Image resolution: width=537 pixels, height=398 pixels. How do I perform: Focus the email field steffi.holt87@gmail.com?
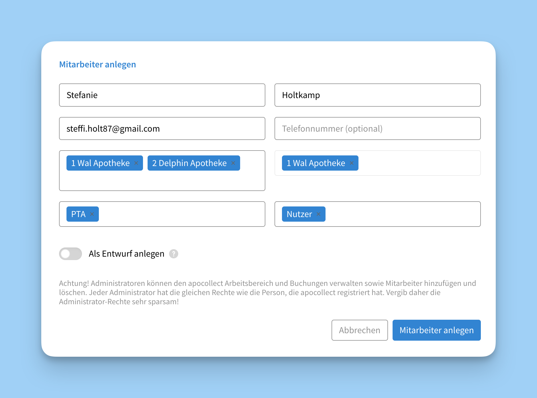pos(162,128)
